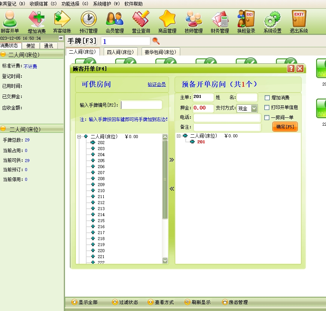Open the 收银结算 menu
The width and height of the screenshot is (326, 311).
coord(43,4)
